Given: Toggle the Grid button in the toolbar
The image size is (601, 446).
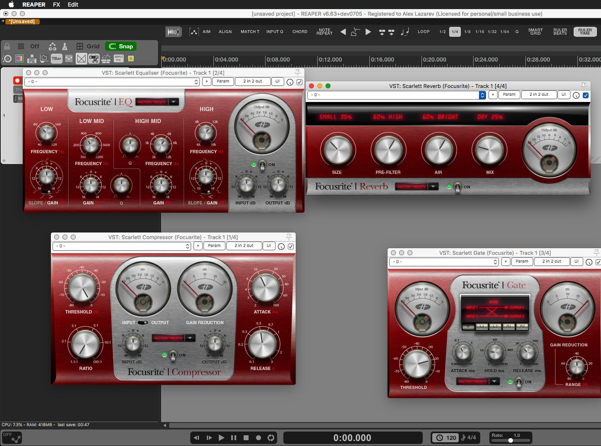Looking at the screenshot, I should (88, 46).
